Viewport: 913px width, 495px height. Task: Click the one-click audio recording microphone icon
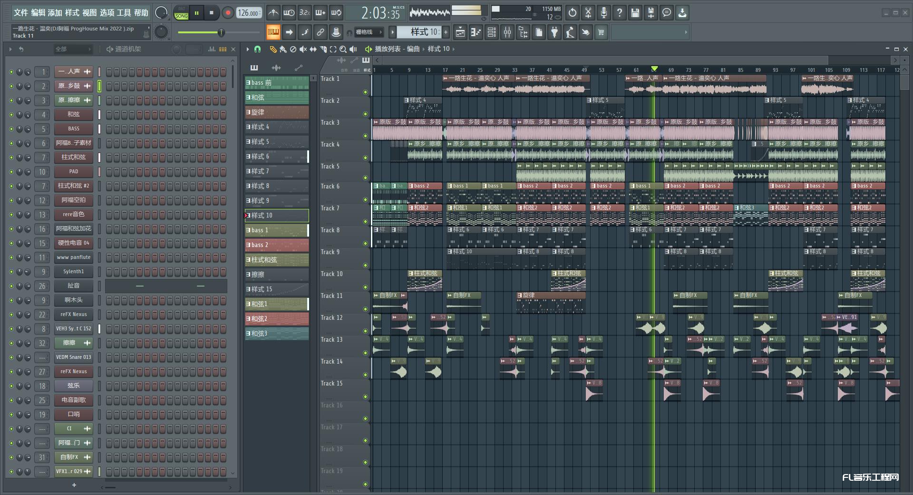click(x=604, y=13)
